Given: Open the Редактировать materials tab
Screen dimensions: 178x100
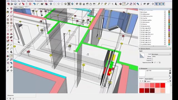Looking at the screenshot, I should 149,79.
